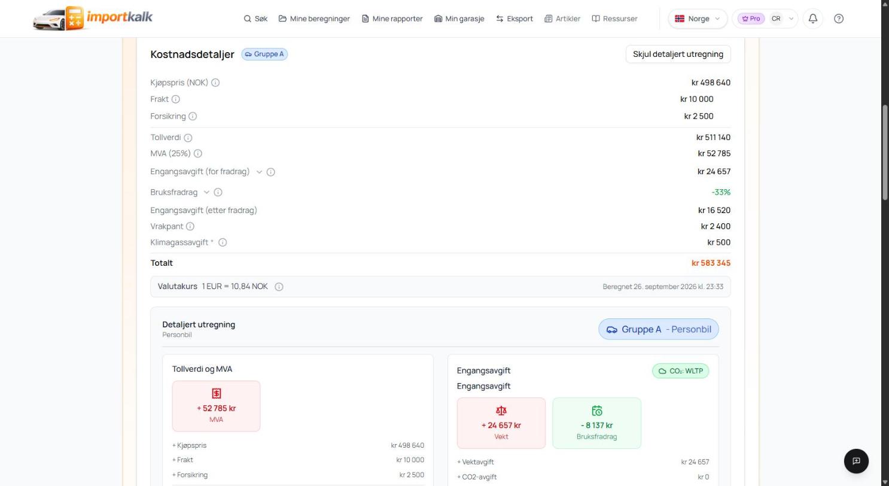Show info for Kjøpspris (NOK)
The width and height of the screenshot is (889, 486).
pyautogui.click(x=215, y=83)
